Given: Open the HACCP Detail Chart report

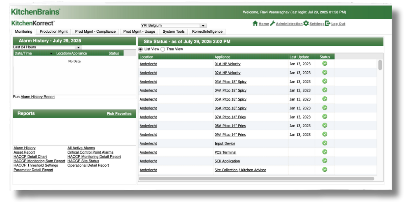Looking at the screenshot, I should pyautogui.click(x=30, y=157).
